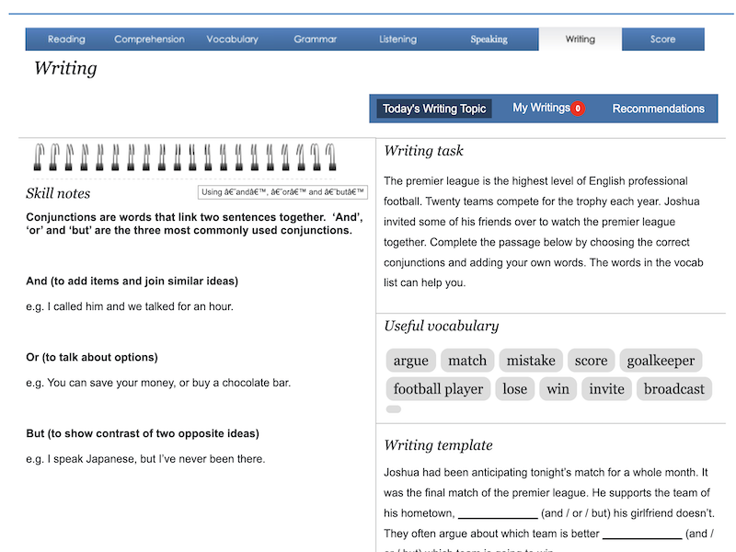Click the skill notes title label box
Viewport: 736px width, 552px height.
[282, 192]
